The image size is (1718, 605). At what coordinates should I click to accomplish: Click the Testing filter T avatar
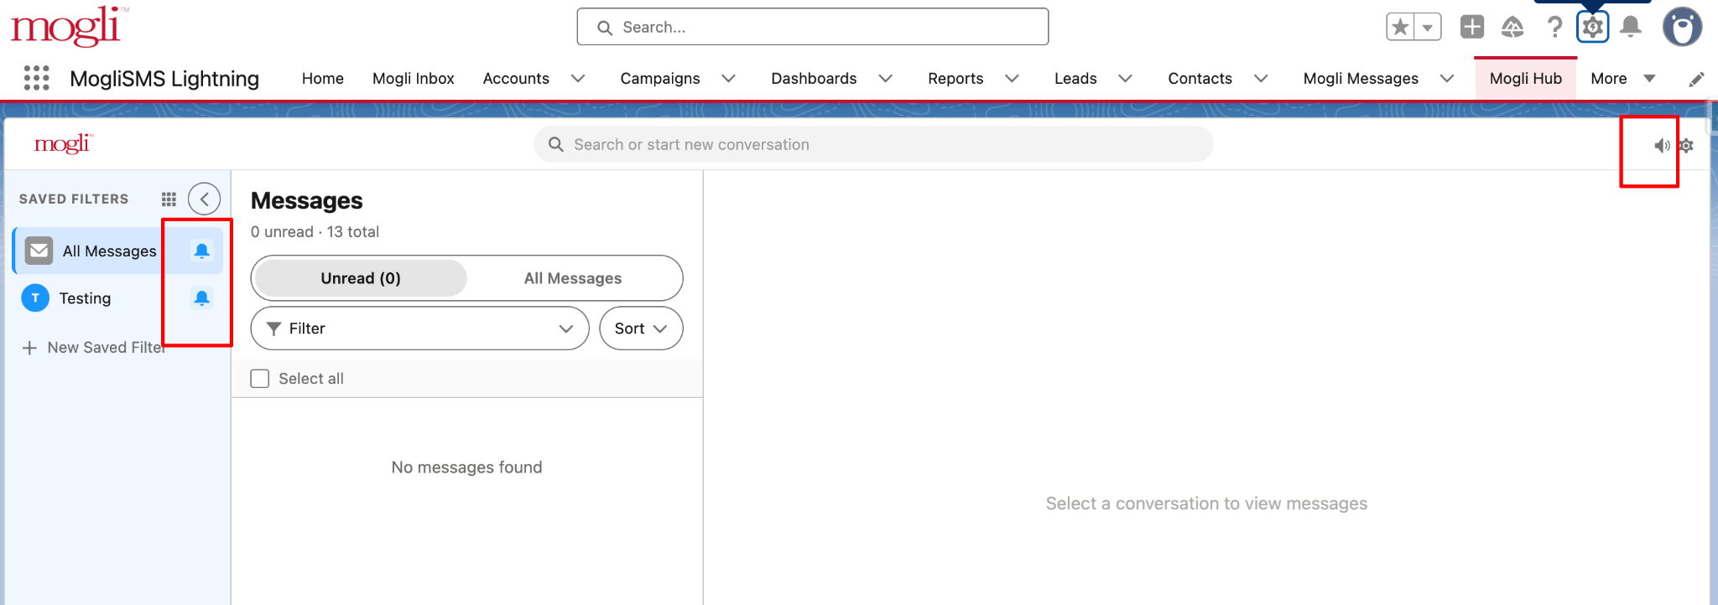point(35,297)
